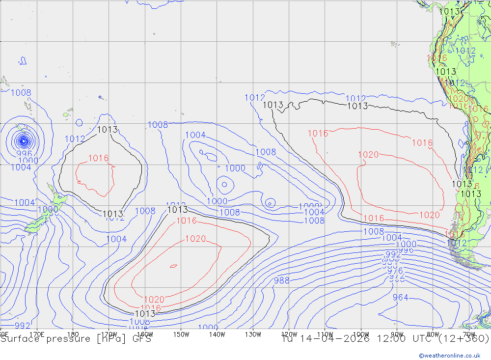Click the red 1016 label near New Zealand
Image resolution: width=491 pixels, height=360 pixels.
coord(98,158)
